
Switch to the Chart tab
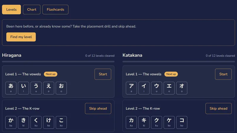tap(32, 9)
